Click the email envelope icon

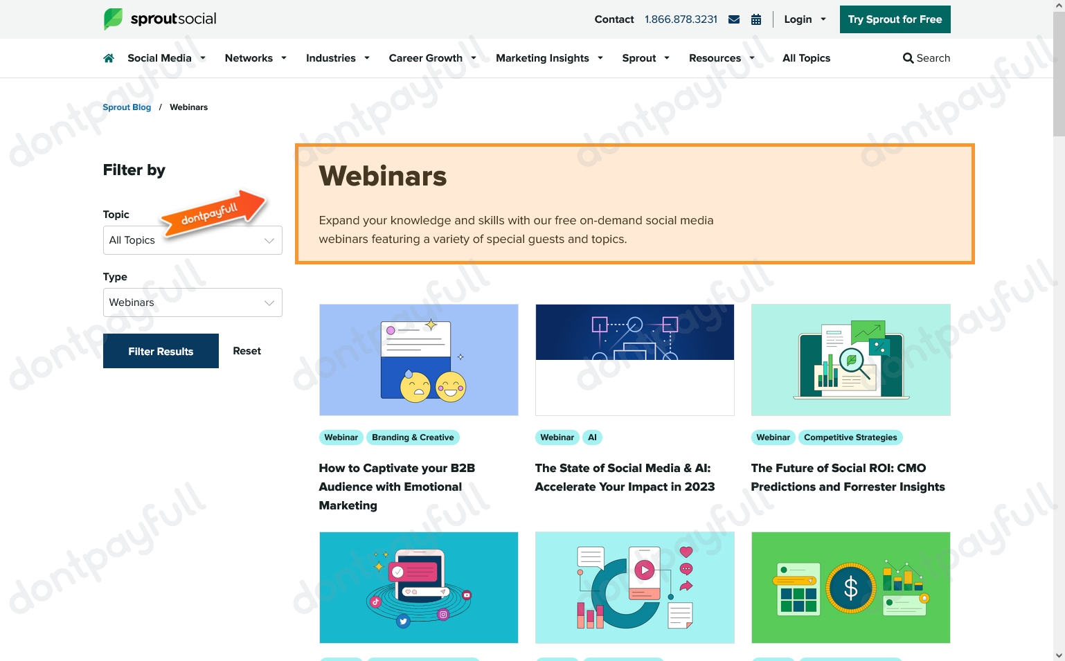[734, 19]
